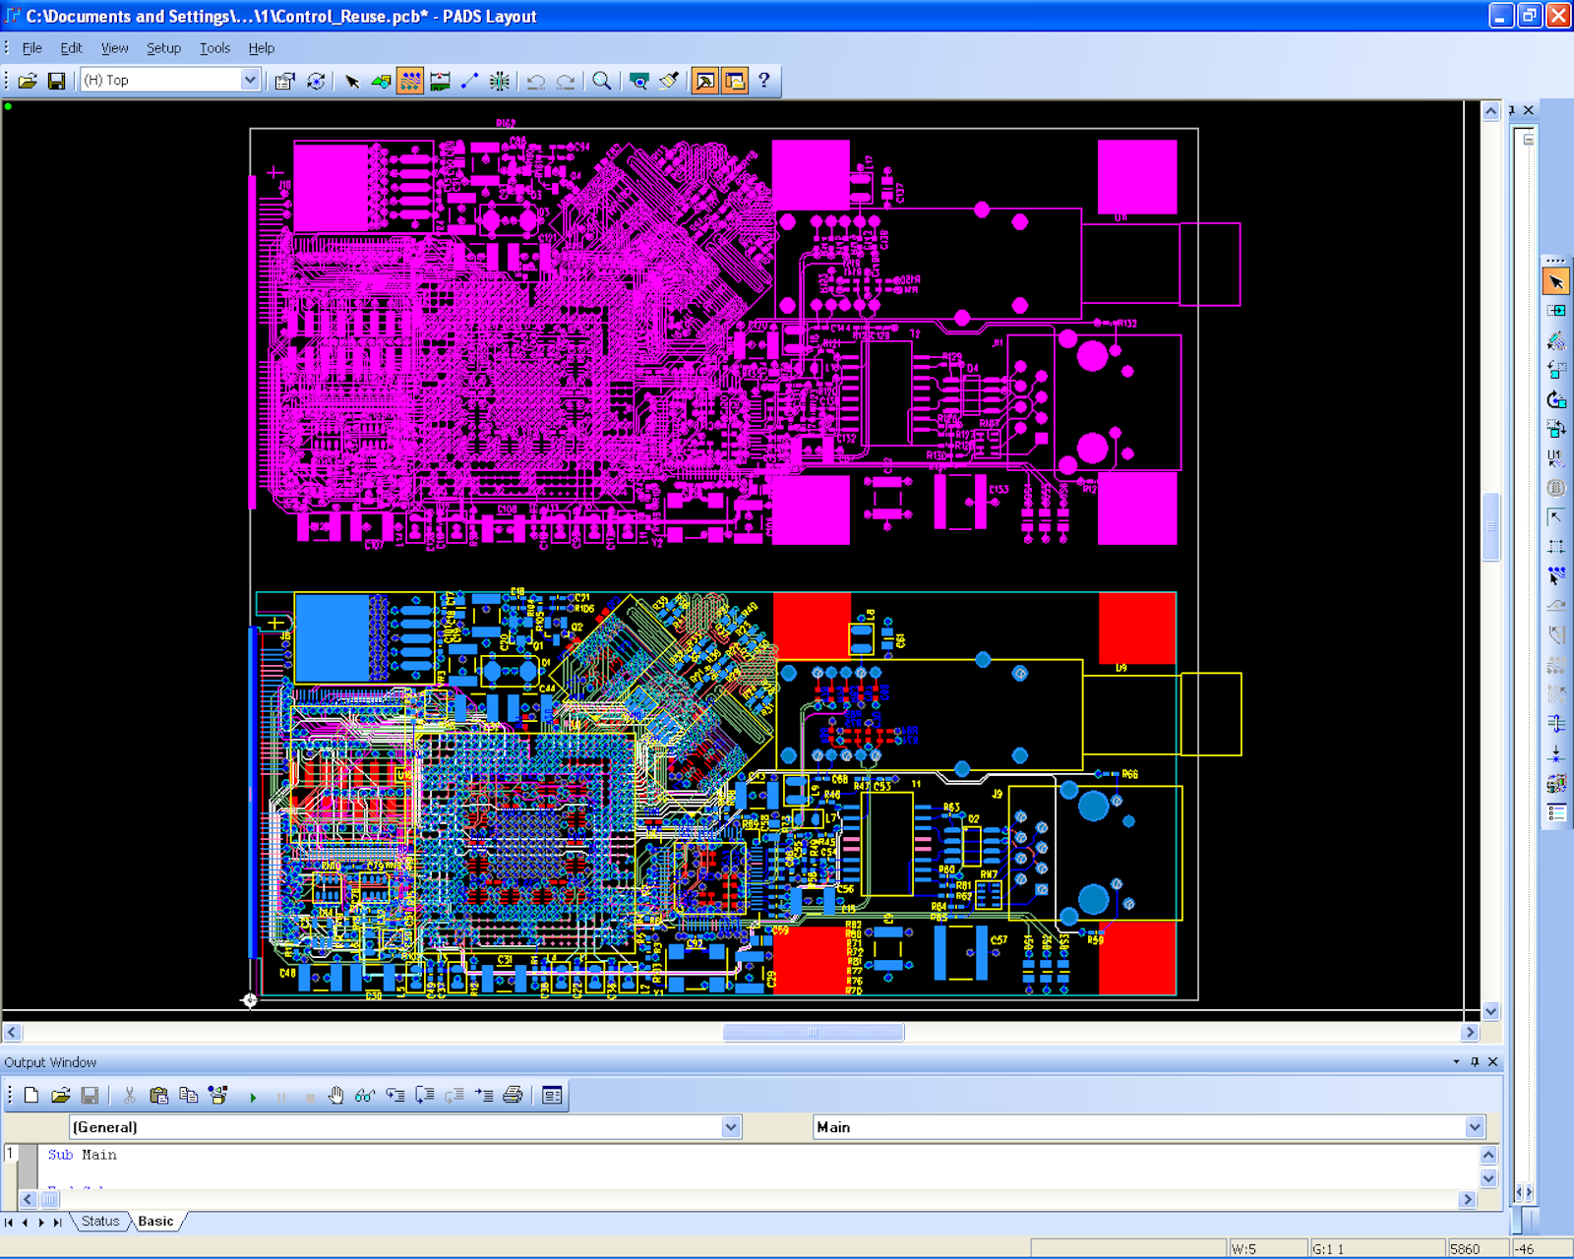Screen dimensions: 1574x1259
Task: Open the Setup menu
Action: [163, 47]
